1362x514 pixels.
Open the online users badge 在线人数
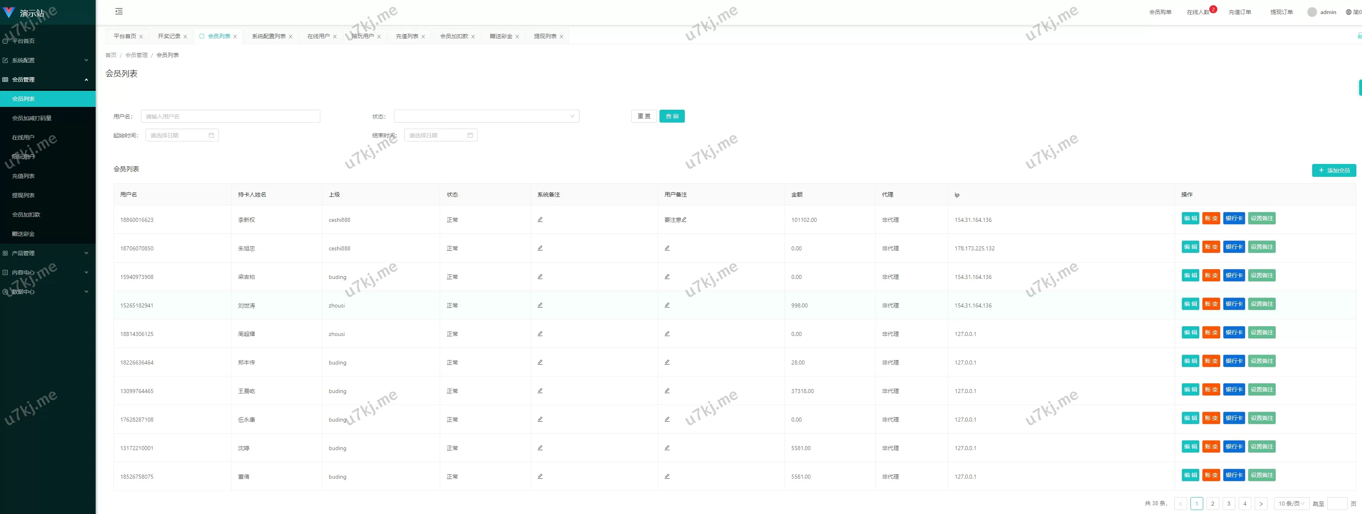[x=1198, y=12]
